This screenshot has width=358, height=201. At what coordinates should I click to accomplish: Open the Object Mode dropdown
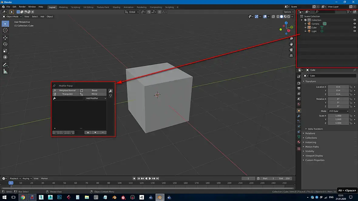12,17
